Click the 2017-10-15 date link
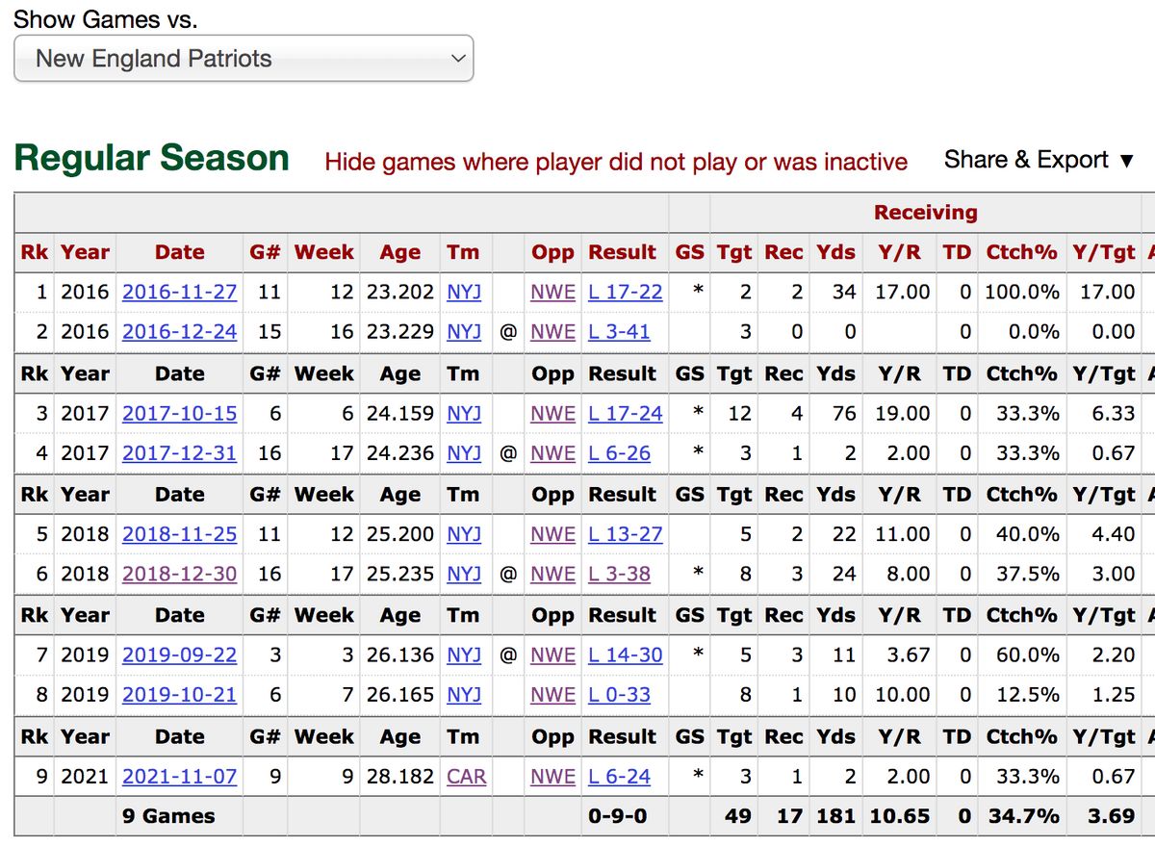This screenshot has height=847, width=1155. (179, 414)
